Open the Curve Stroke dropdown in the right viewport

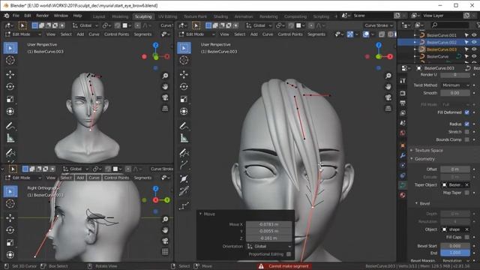pyautogui.click(x=378, y=25)
